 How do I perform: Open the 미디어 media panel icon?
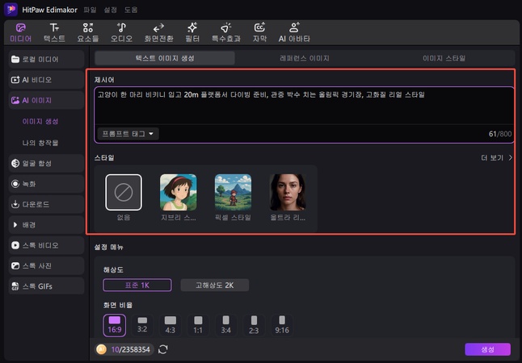pos(21,32)
